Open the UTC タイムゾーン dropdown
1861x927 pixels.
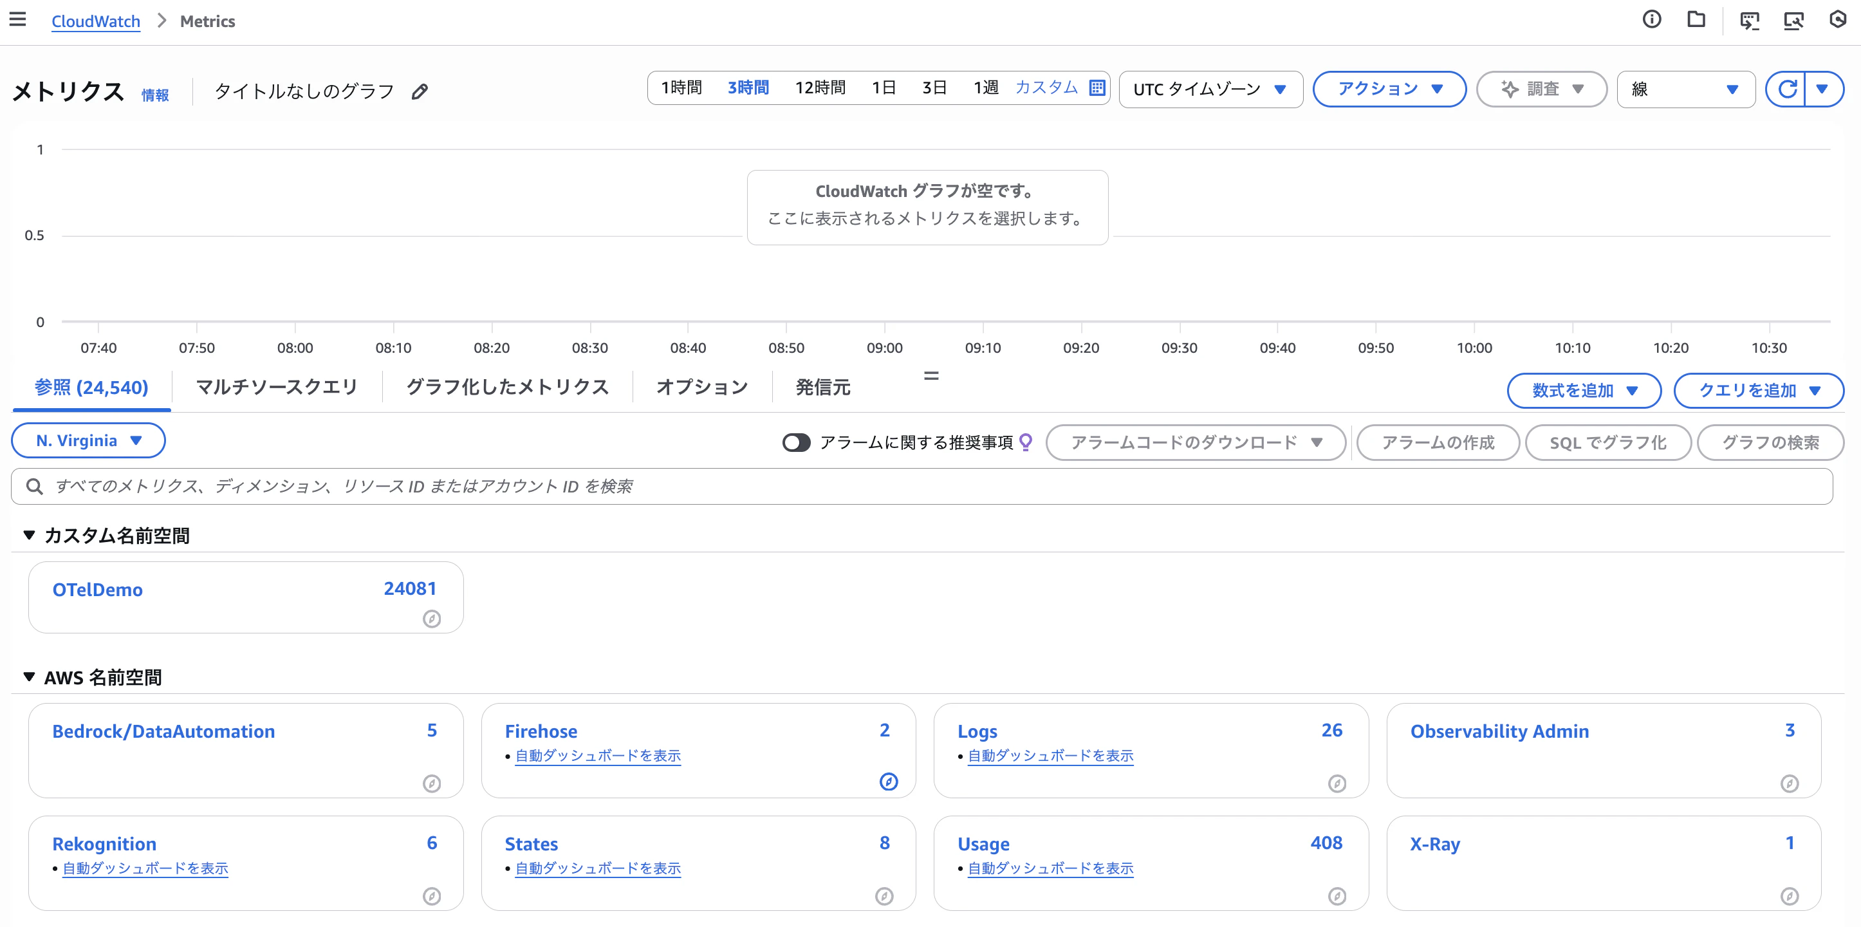(1211, 89)
